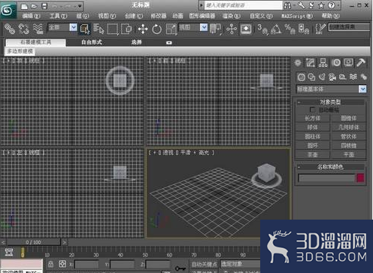Click the named selection set input field

(349, 26)
